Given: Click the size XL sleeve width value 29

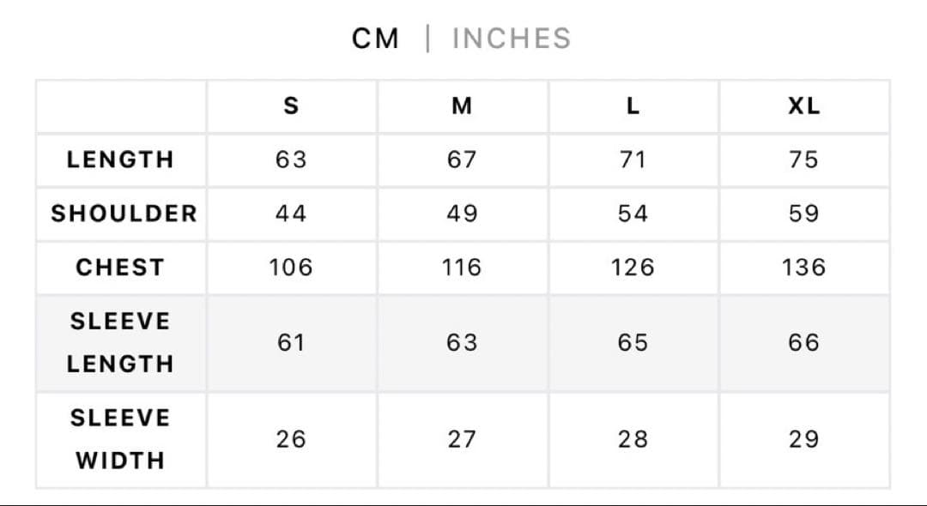Looking at the screenshot, I should [x=803, y=439].
